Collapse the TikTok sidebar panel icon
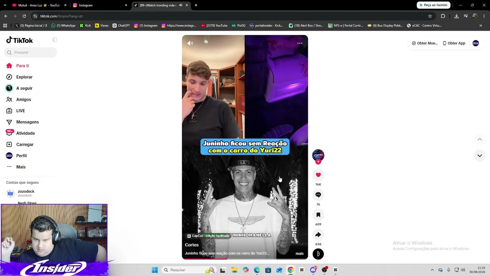 tap(55, 40)
